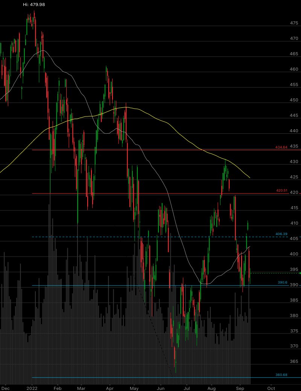
Task: Click the 425 price axis label
Action: click(x=294, y=177)
